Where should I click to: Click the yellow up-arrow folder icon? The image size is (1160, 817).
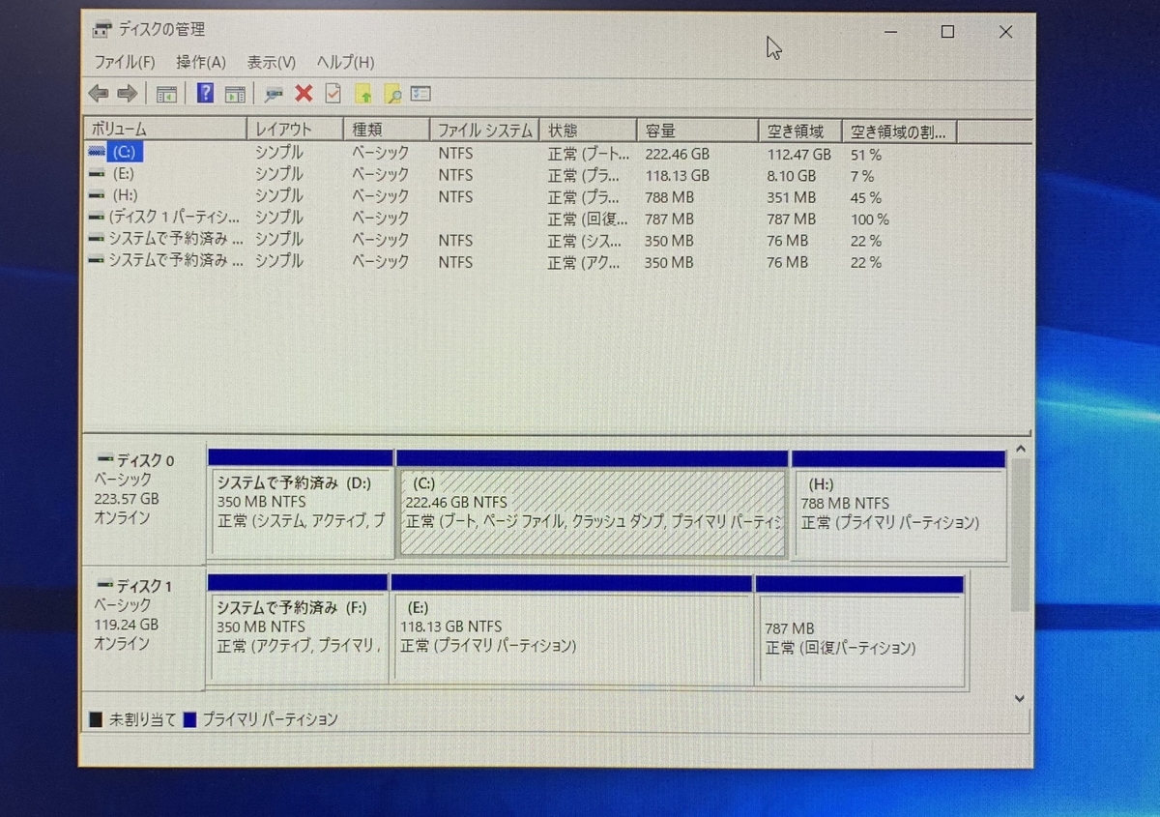click(364, 93)
